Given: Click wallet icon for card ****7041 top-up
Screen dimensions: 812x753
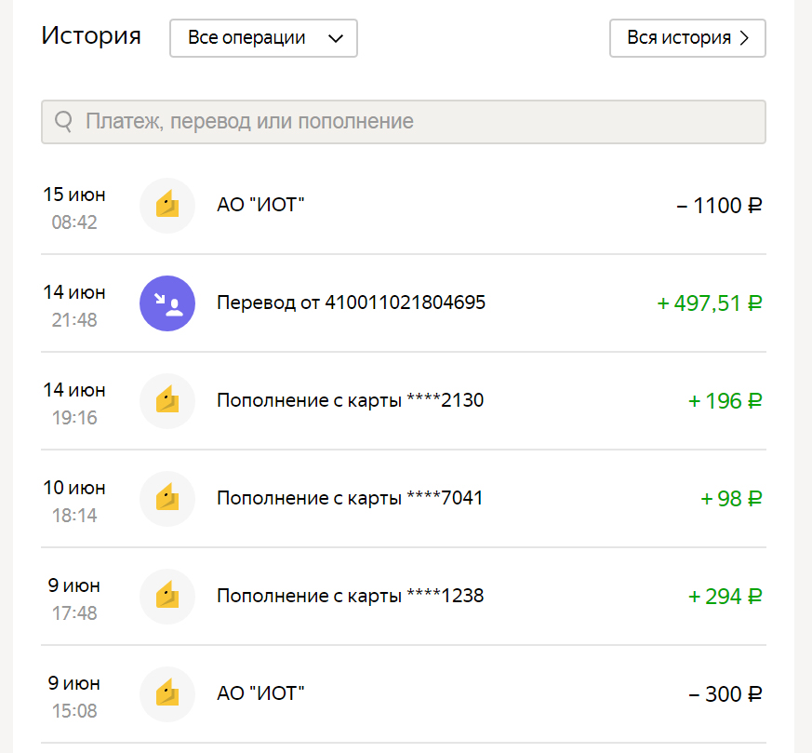Looking at the screenshot, I should coord(167,499).
